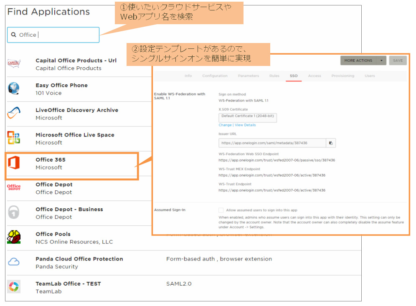Focus the Find Applications search field
The width and height of the screenshot is (416, 306).
53,35
